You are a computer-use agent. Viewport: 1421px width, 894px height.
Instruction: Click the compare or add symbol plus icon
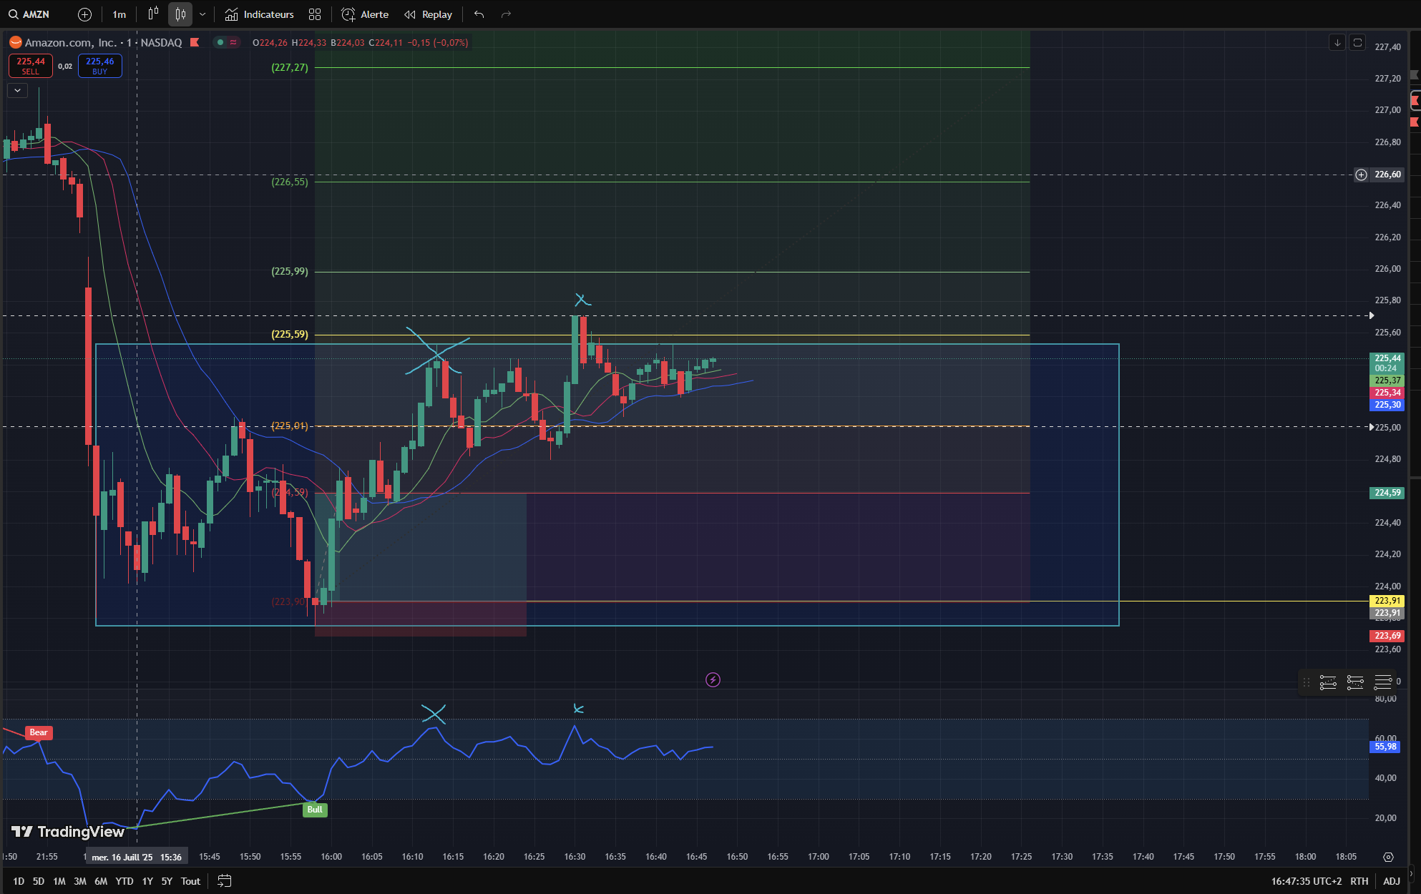[84, 14]
